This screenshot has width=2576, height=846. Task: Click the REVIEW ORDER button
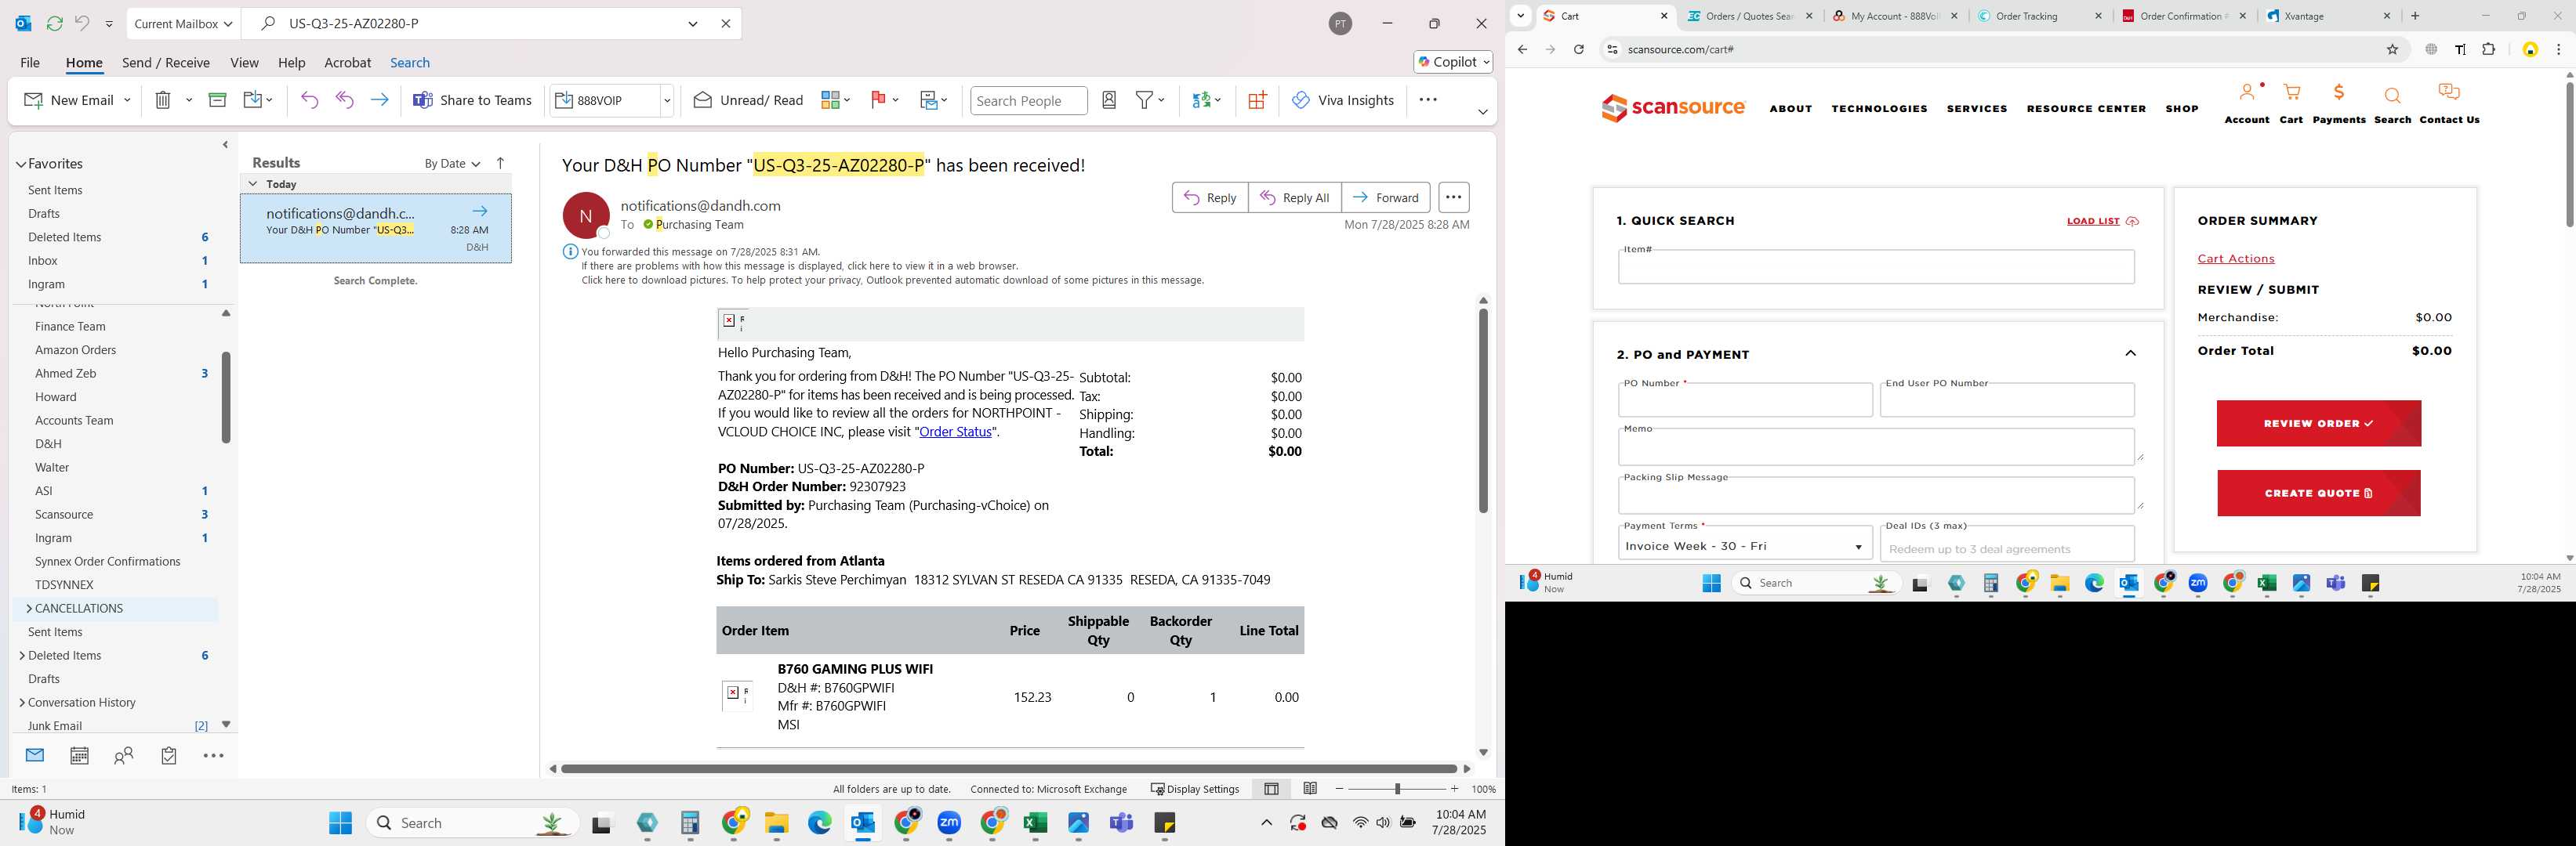tap(2318, 424)
